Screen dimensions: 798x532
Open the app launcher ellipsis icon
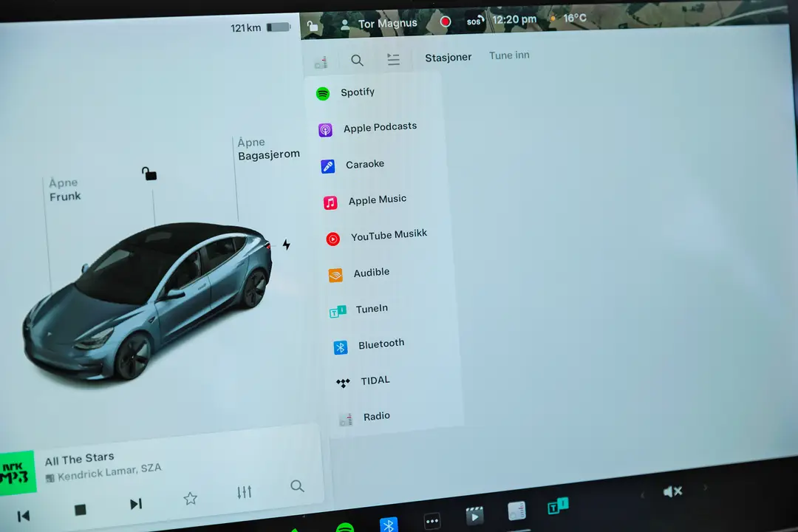click(x=432, y=521)
